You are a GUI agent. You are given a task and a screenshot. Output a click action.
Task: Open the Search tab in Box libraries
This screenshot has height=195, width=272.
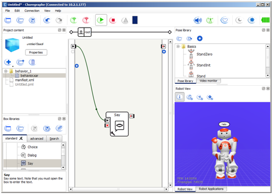pos(54,138)
